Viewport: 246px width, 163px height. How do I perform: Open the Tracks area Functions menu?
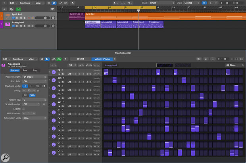[x=26, y=3]
